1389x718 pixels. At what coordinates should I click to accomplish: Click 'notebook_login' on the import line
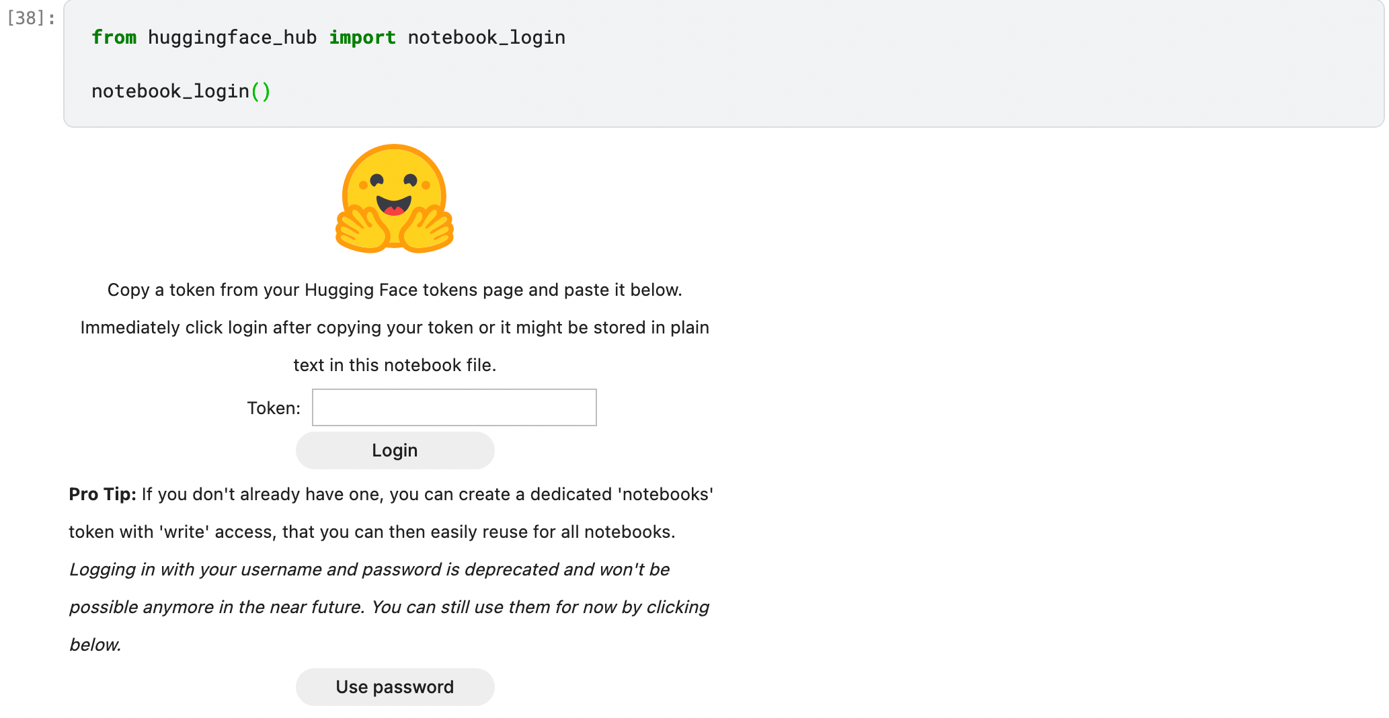click(x=486, y=38)
